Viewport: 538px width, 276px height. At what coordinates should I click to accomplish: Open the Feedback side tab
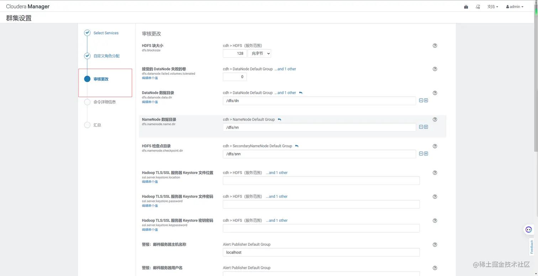[532, 247]
